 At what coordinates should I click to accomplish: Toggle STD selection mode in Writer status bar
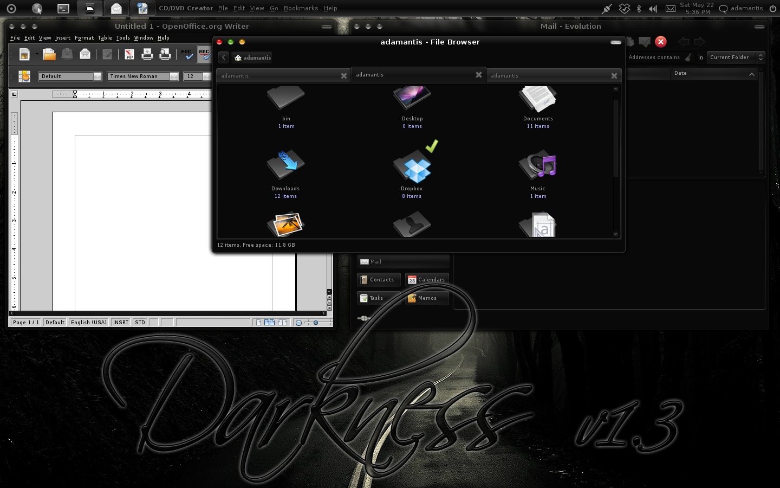(140, 322)
